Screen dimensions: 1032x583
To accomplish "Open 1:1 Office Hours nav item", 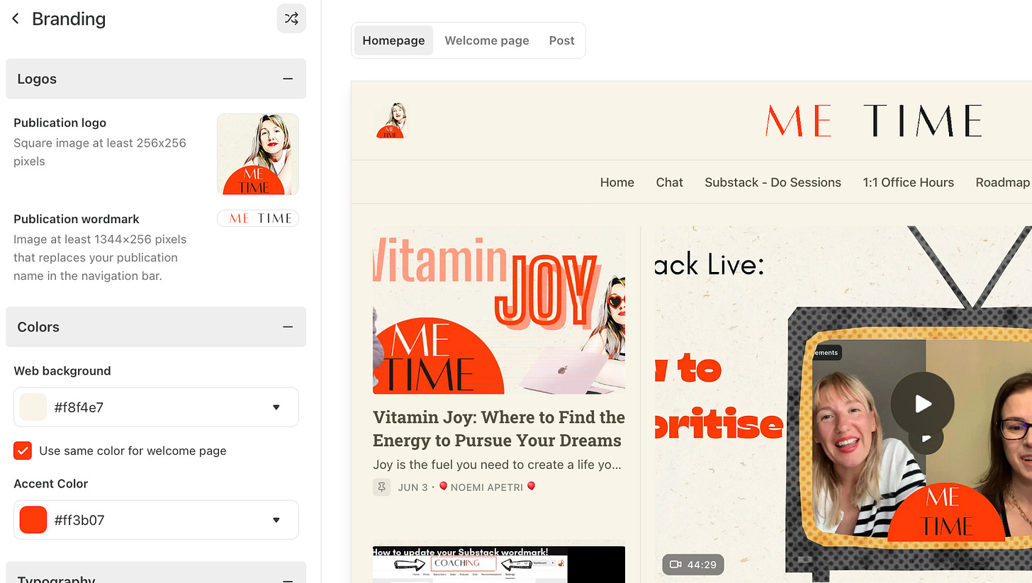I will (x=908, y=182).
